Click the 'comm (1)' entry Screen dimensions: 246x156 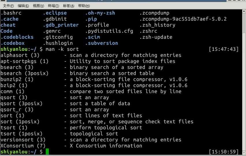12,91
